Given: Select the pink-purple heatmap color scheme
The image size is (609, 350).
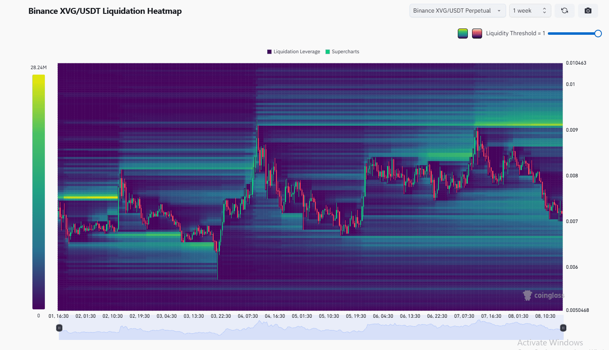Looking at the screenshot, I should click(477, 34).
